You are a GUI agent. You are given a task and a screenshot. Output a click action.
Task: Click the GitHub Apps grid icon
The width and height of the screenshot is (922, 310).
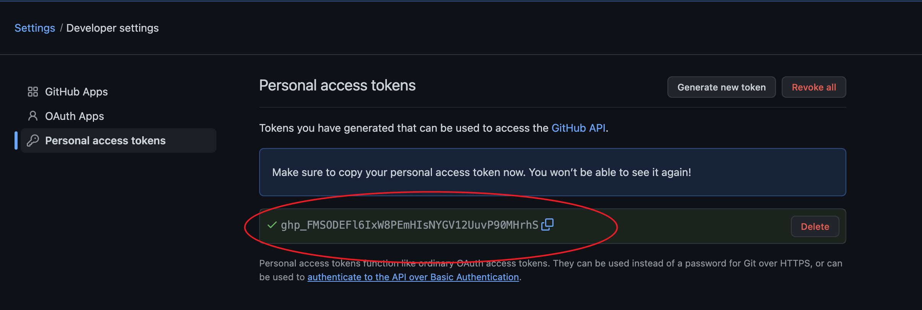[x=33, y=92]
